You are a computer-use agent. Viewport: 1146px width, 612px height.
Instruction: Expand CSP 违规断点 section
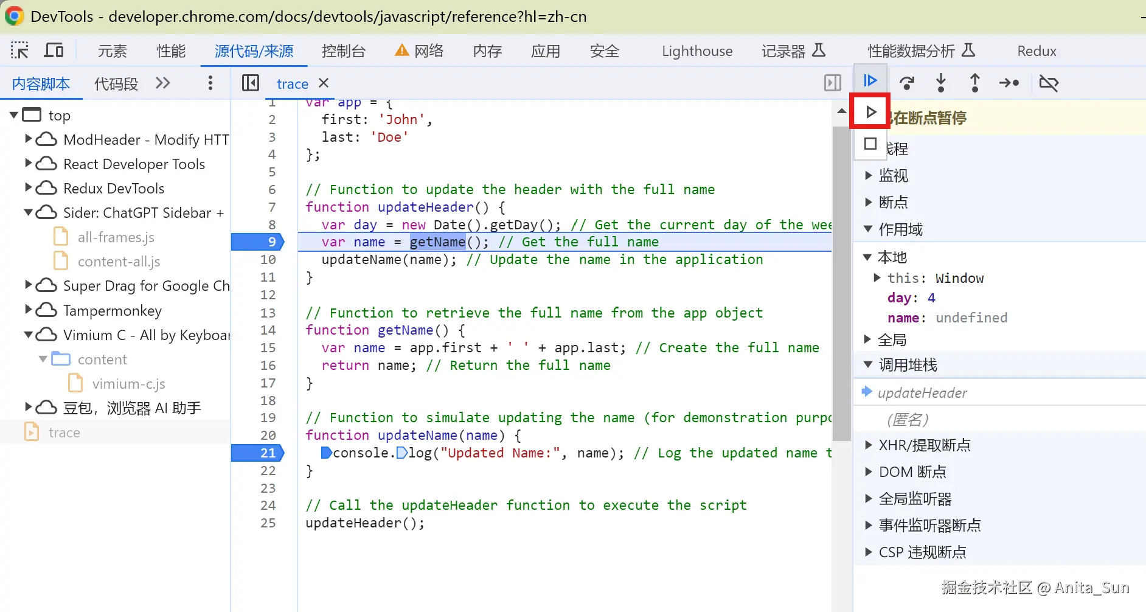868,552
